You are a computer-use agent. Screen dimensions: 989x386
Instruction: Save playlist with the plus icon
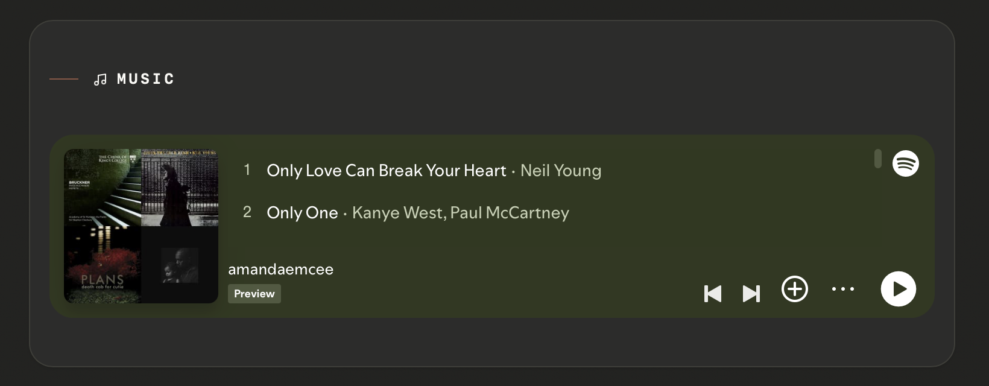pos(795,289)
